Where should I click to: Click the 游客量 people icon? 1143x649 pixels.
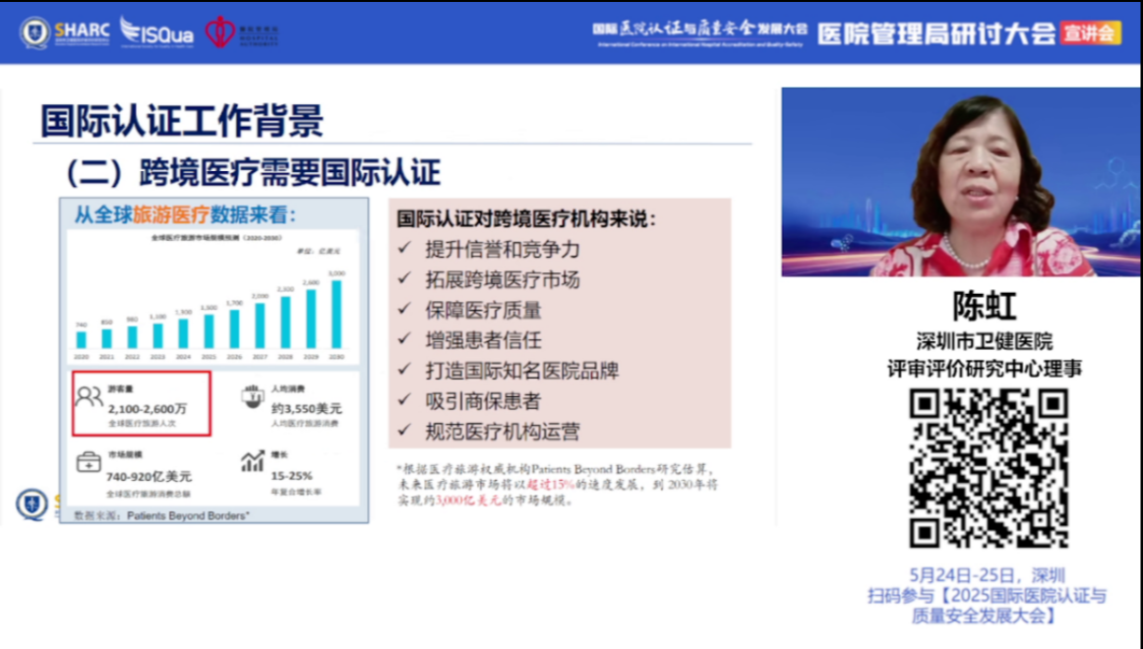coord(89,397)
